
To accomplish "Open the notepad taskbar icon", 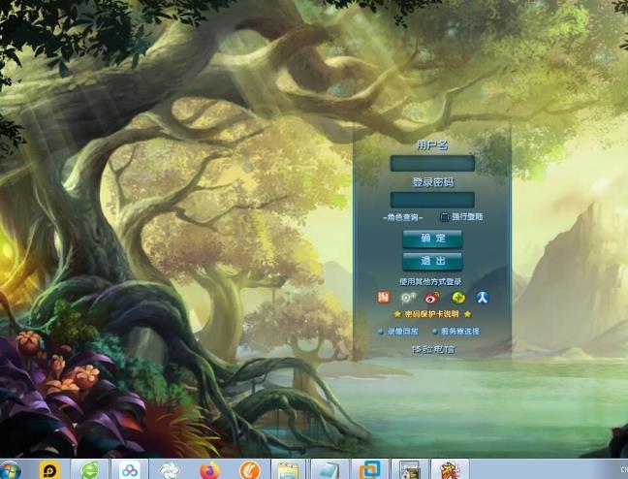I will tap(330, 470).
